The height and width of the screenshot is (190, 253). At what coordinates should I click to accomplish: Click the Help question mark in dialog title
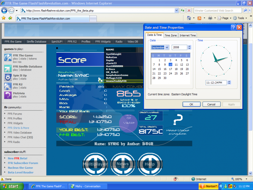click(233, 27)
